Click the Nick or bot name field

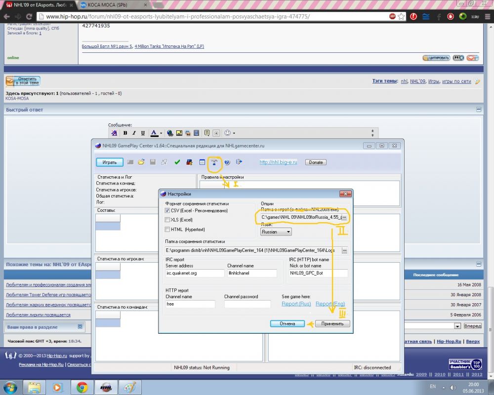point(319,273)
